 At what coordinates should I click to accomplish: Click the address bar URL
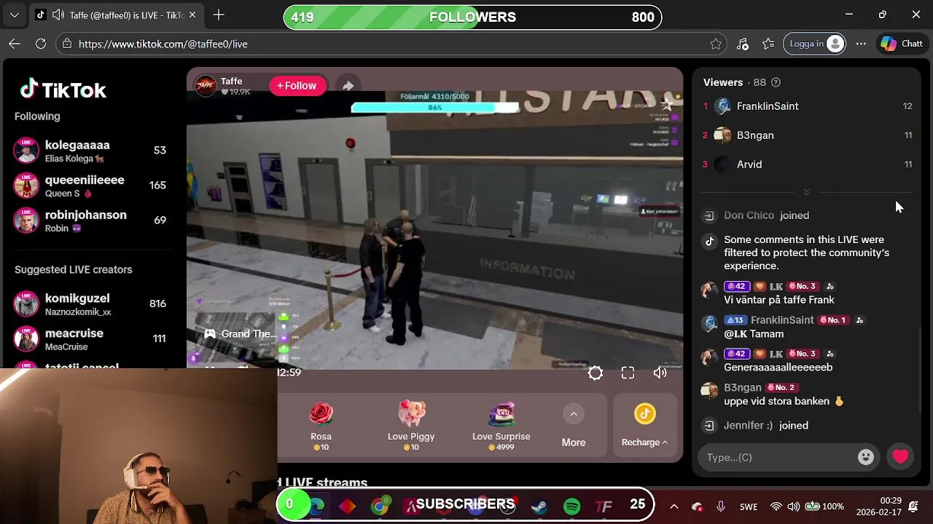pos(163,44)
